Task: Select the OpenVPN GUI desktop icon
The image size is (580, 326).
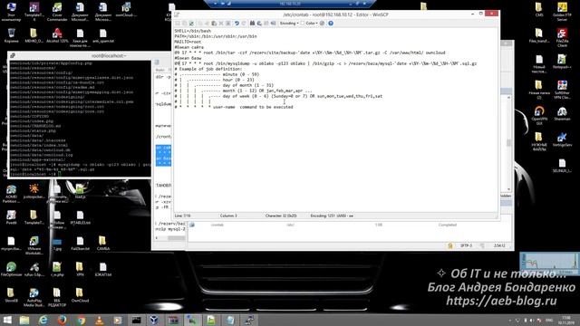Action: pos(539,116)
